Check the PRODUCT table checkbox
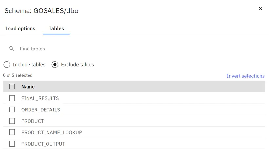 pos(12,121)
